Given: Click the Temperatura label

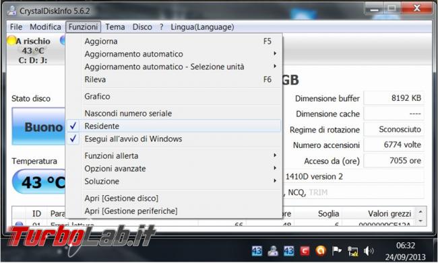Looking at the screenshot, I should point(34,161).
